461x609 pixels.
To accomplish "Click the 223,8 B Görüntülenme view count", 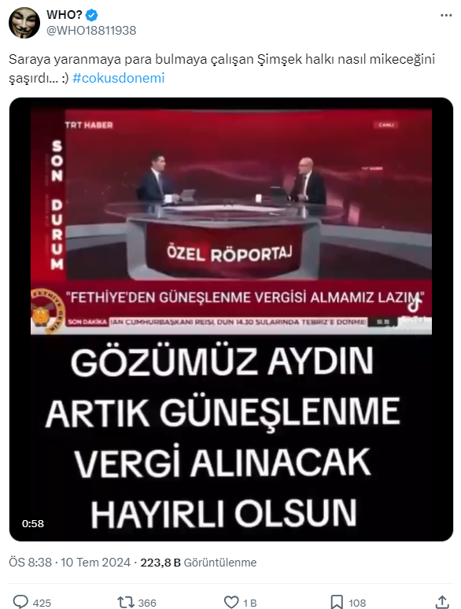I will (x=198, y=563).
